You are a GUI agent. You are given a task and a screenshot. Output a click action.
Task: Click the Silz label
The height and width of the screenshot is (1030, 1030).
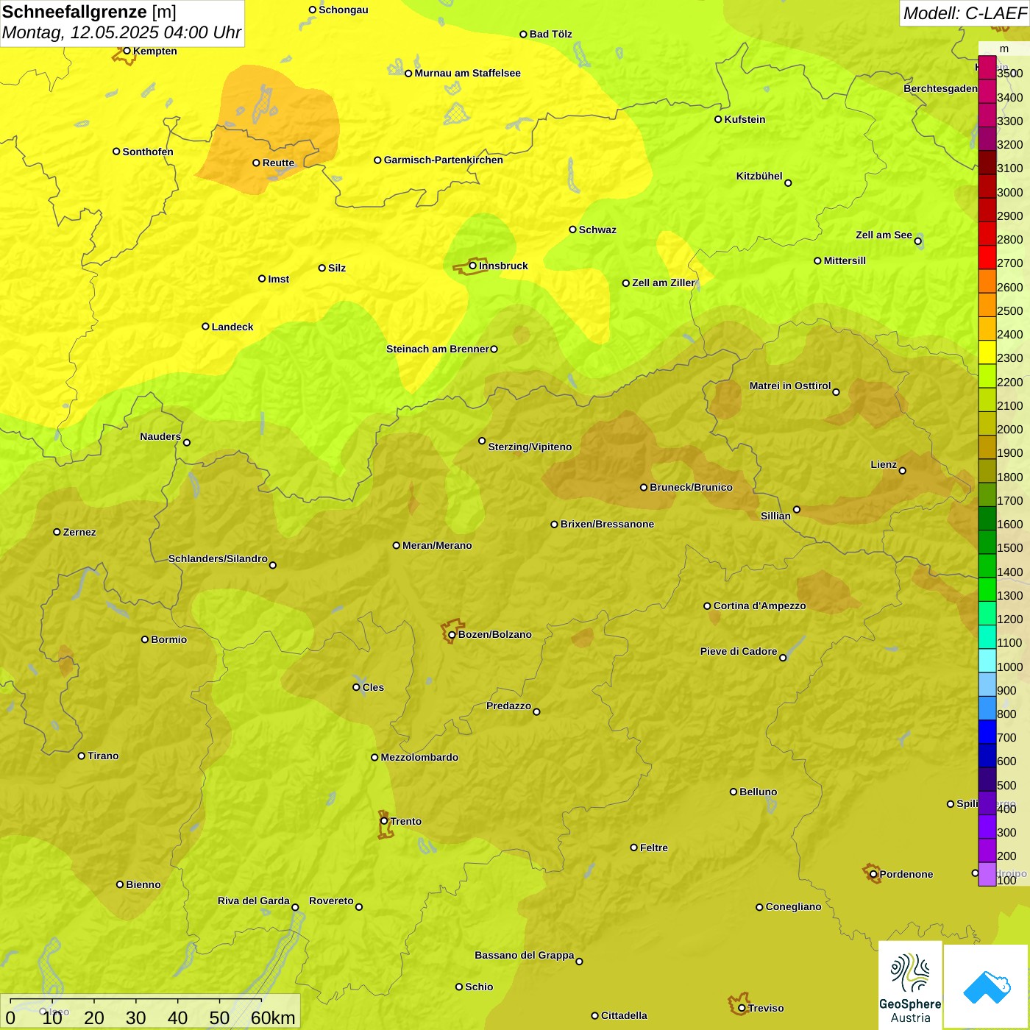coord(337,268)
